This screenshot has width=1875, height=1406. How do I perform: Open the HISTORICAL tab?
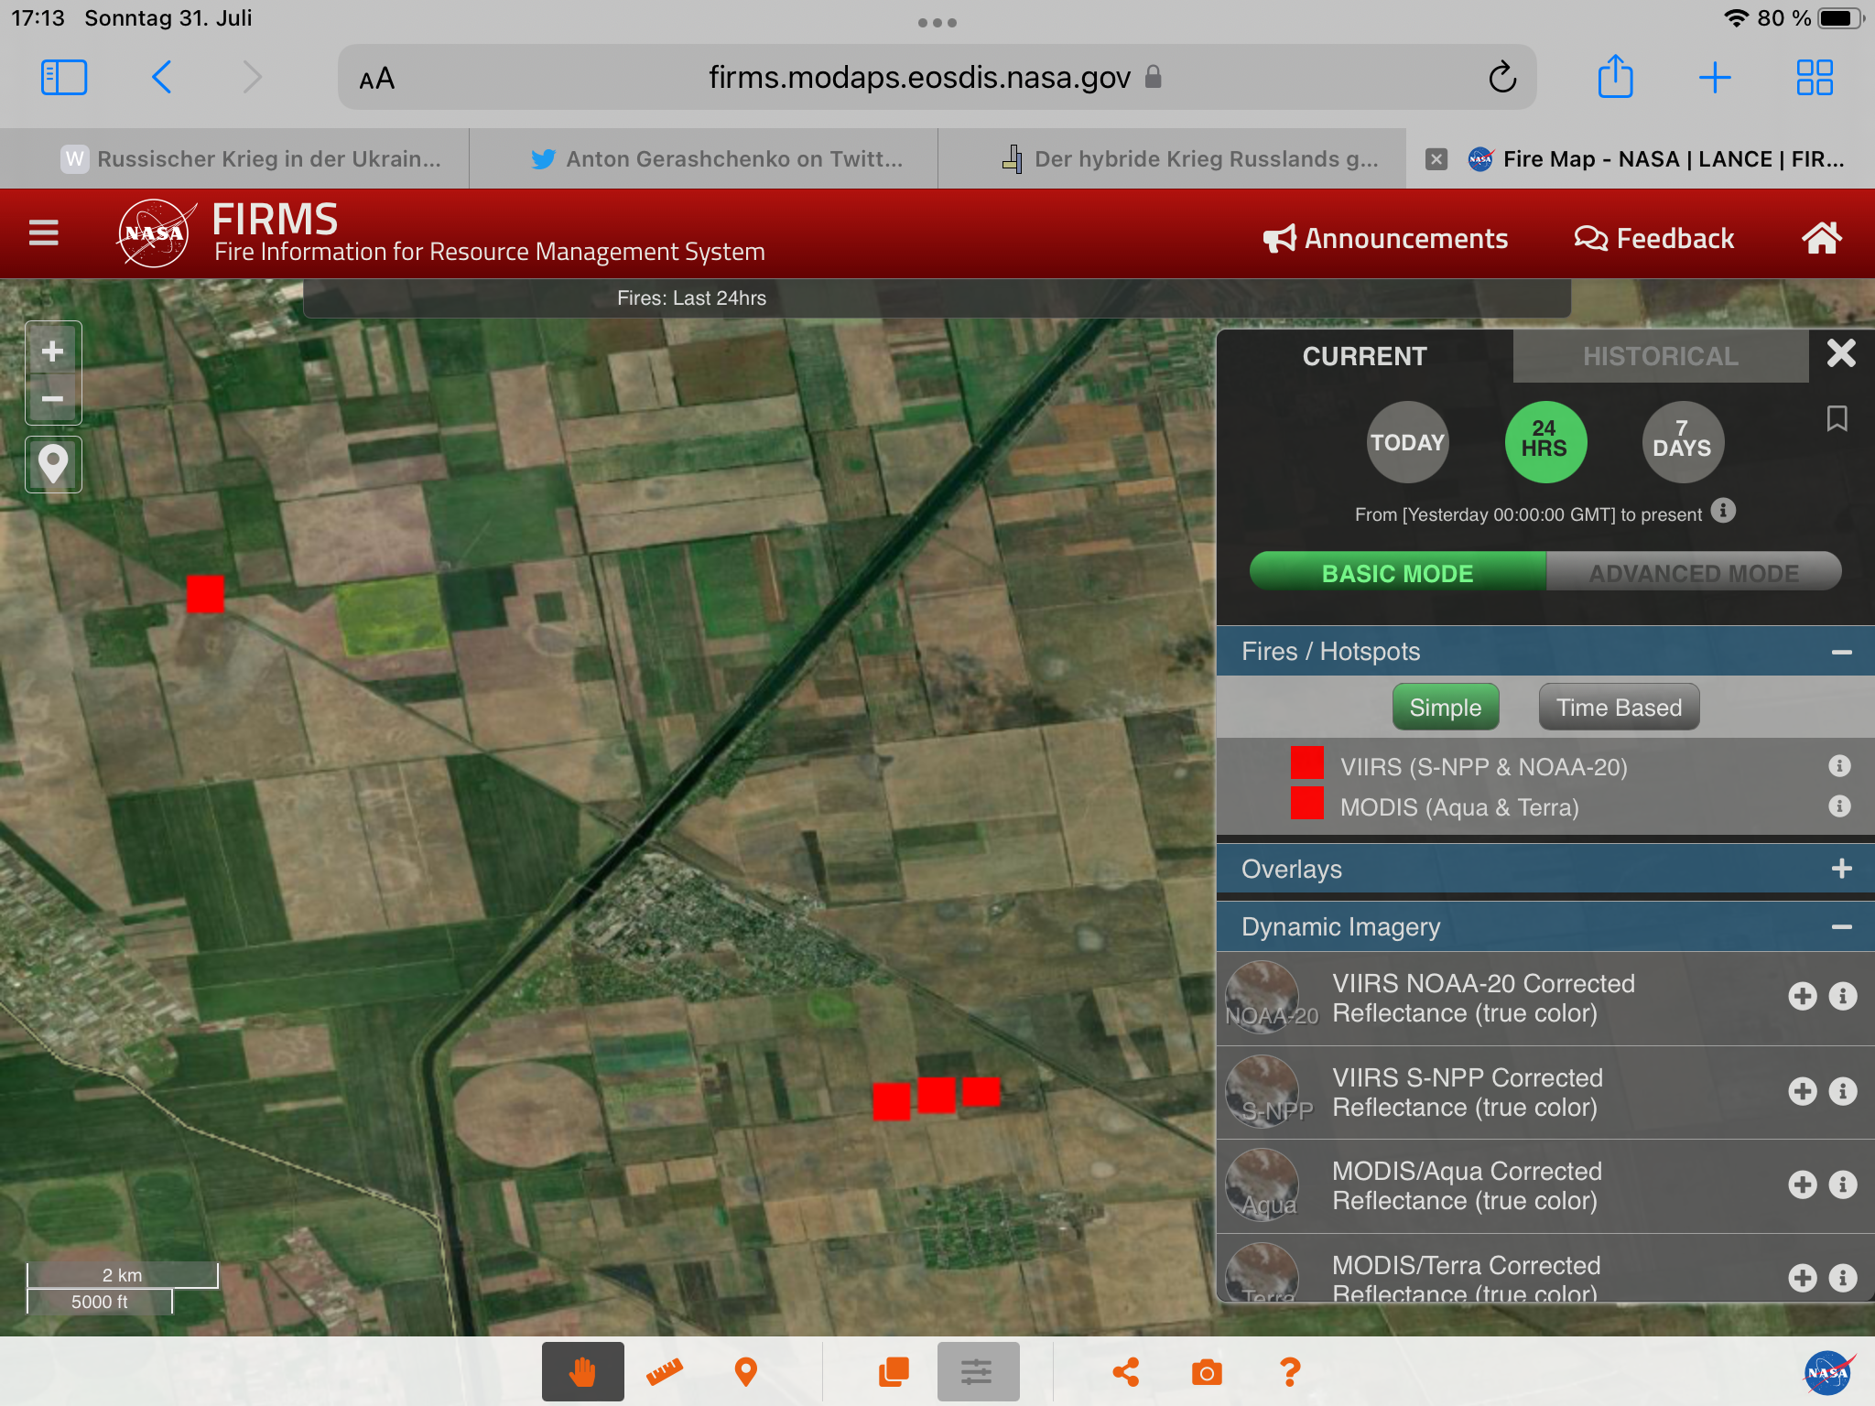click(x=1661, y=356)
